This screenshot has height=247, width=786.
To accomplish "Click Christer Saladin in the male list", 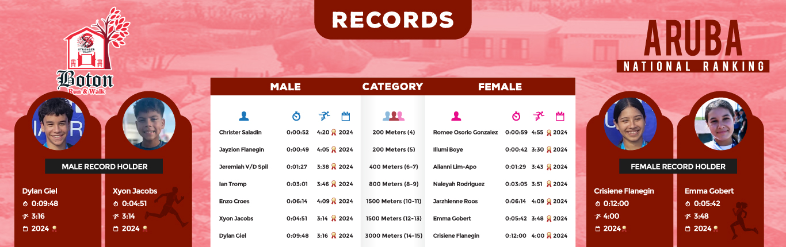I will [240, 132].
